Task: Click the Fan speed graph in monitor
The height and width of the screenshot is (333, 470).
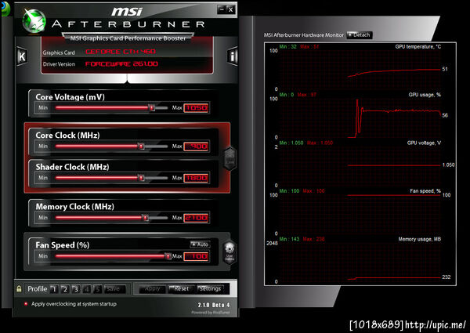Action: click(360, 214)
